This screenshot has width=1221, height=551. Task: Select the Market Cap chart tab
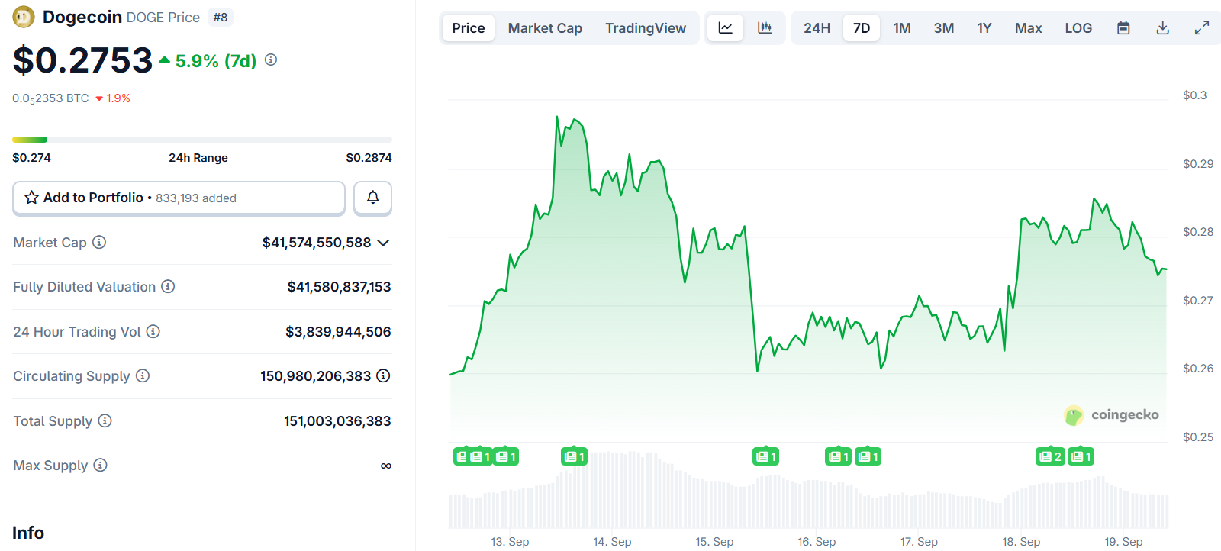tap(545, 28)
